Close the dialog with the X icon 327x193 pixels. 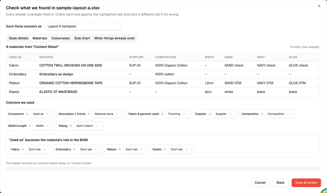click(x=319, y=6)
